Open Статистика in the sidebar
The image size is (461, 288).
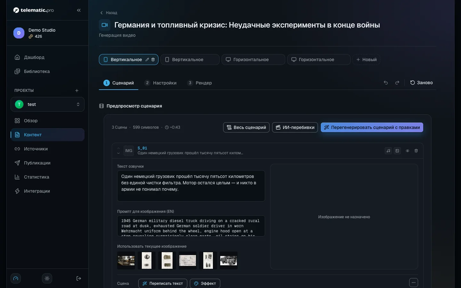pyautogui.click(x=47, y=177)
